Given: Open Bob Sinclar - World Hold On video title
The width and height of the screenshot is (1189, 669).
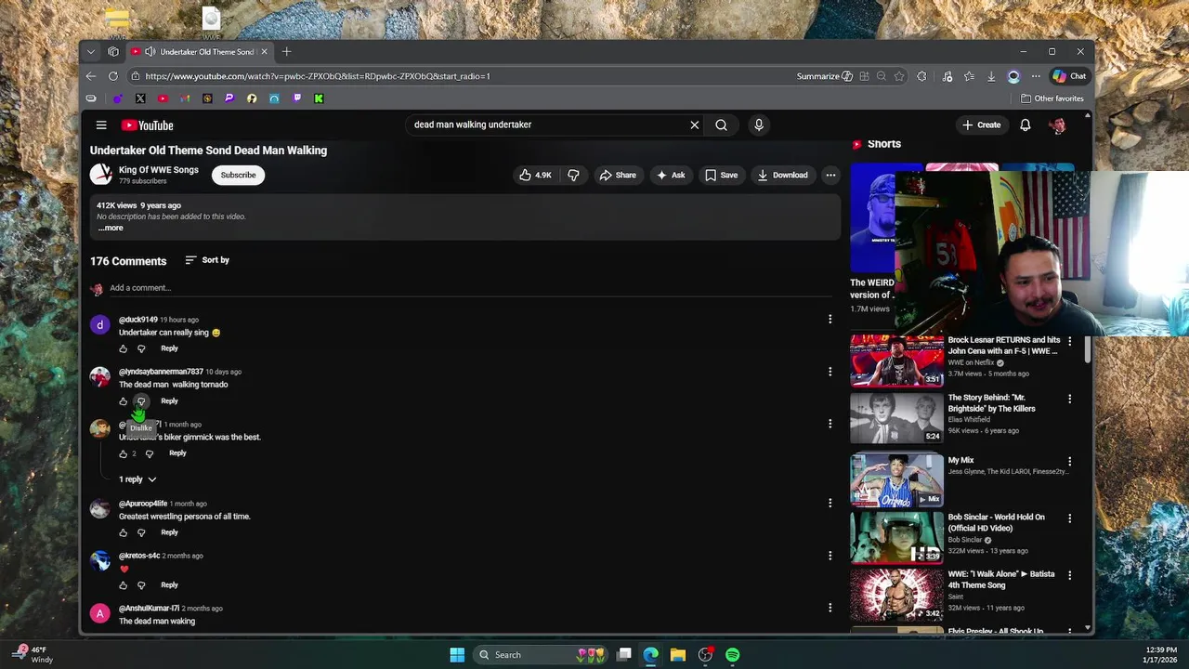Looking at the screenshot, I should tap(996, 522).
